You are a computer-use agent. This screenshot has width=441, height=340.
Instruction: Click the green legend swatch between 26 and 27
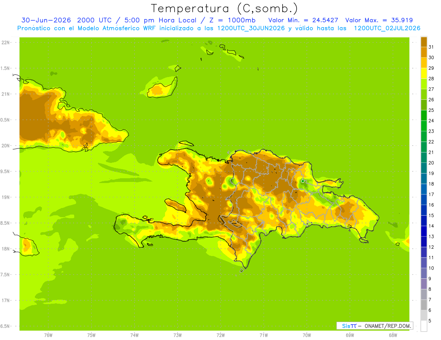[424, 94]
